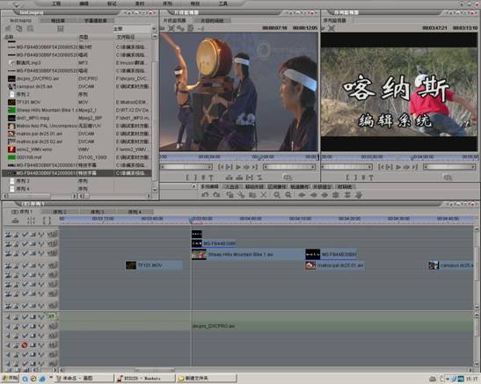Click the insert-edit icon under the source monitor

tap(229, 178)
